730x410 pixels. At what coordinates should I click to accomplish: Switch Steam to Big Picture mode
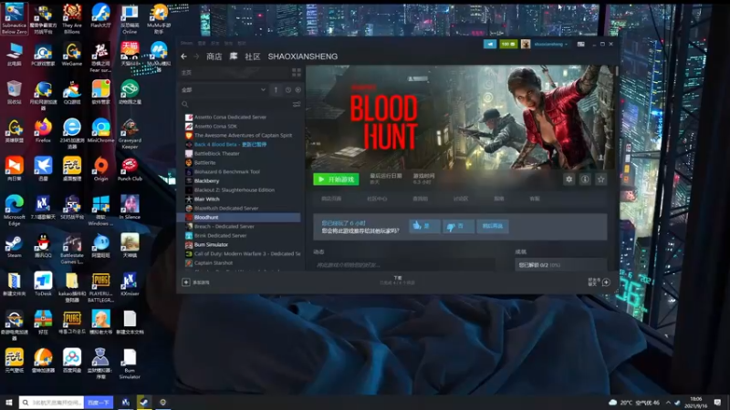(581, 44)
